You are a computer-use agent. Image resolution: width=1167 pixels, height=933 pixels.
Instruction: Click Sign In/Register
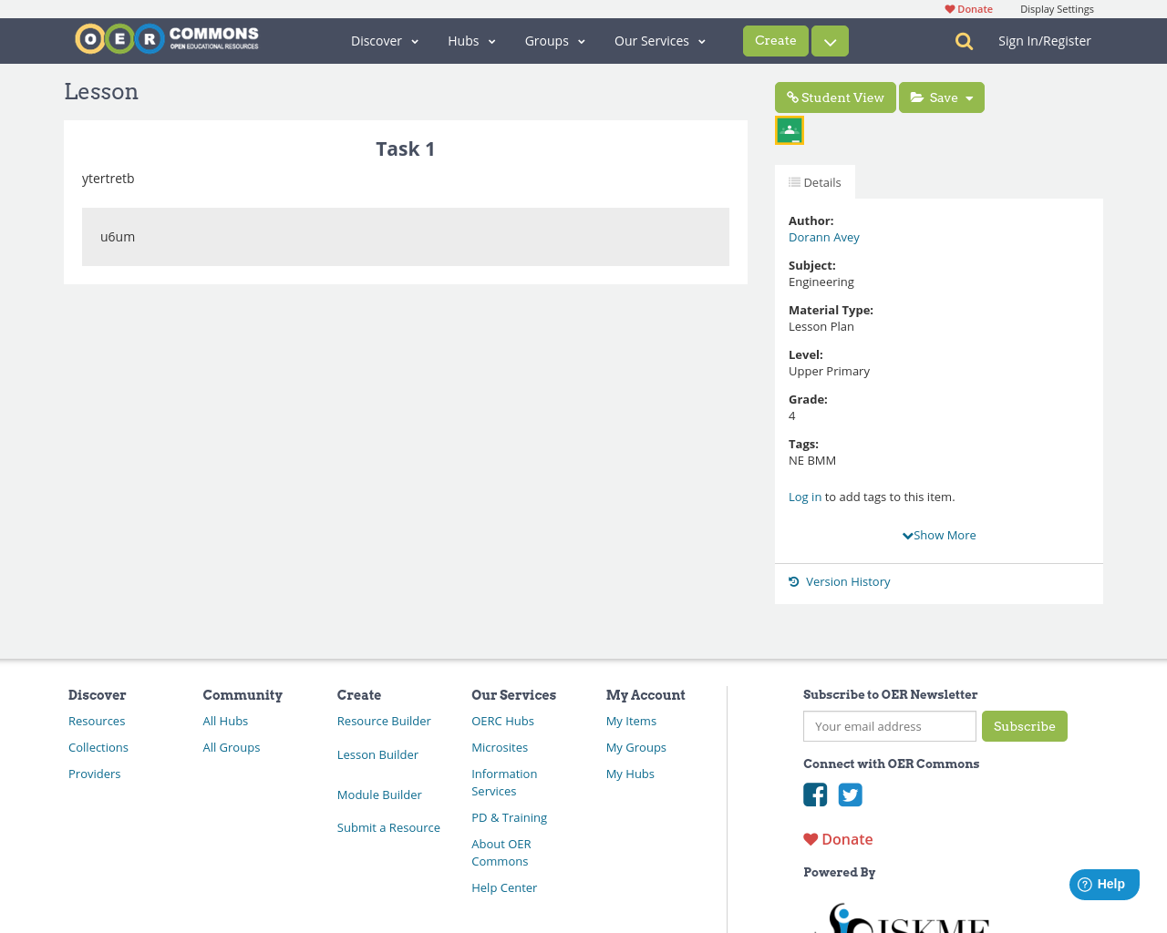[x=1044, y=40]
